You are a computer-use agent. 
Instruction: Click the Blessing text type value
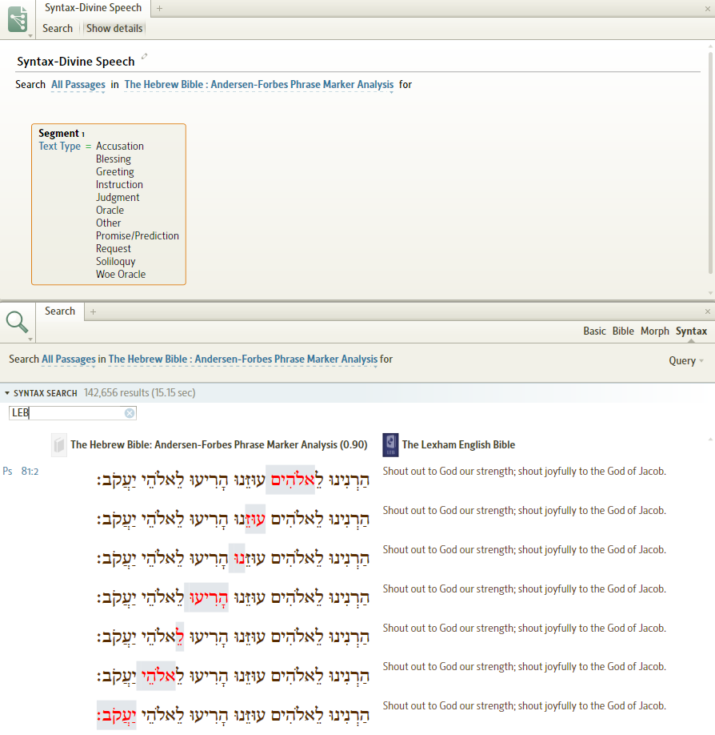pos(114,159)
